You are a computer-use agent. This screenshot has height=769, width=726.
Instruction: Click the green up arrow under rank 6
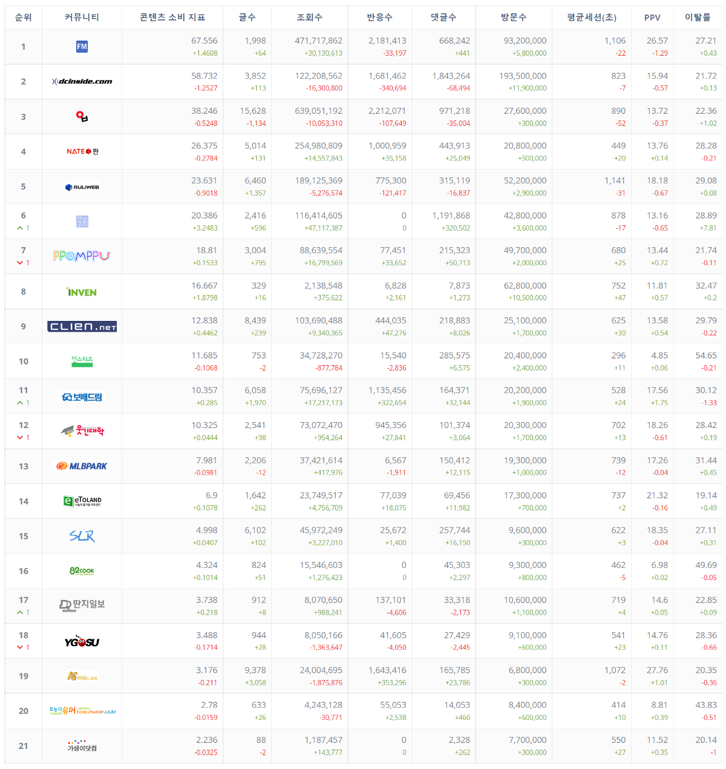[20, 228]
